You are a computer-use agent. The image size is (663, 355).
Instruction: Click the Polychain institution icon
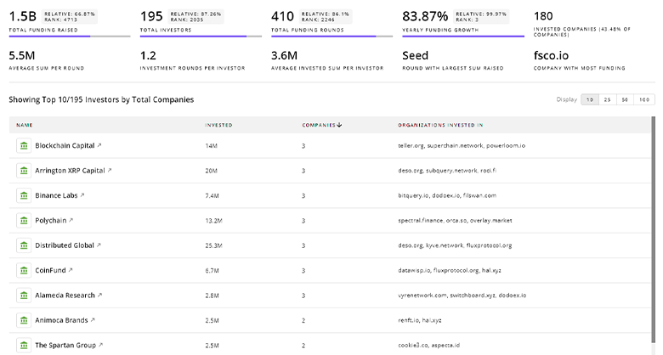(x=24, y=220)
